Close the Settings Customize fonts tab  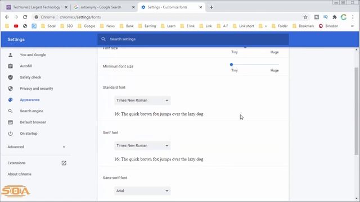coord(200,7)
